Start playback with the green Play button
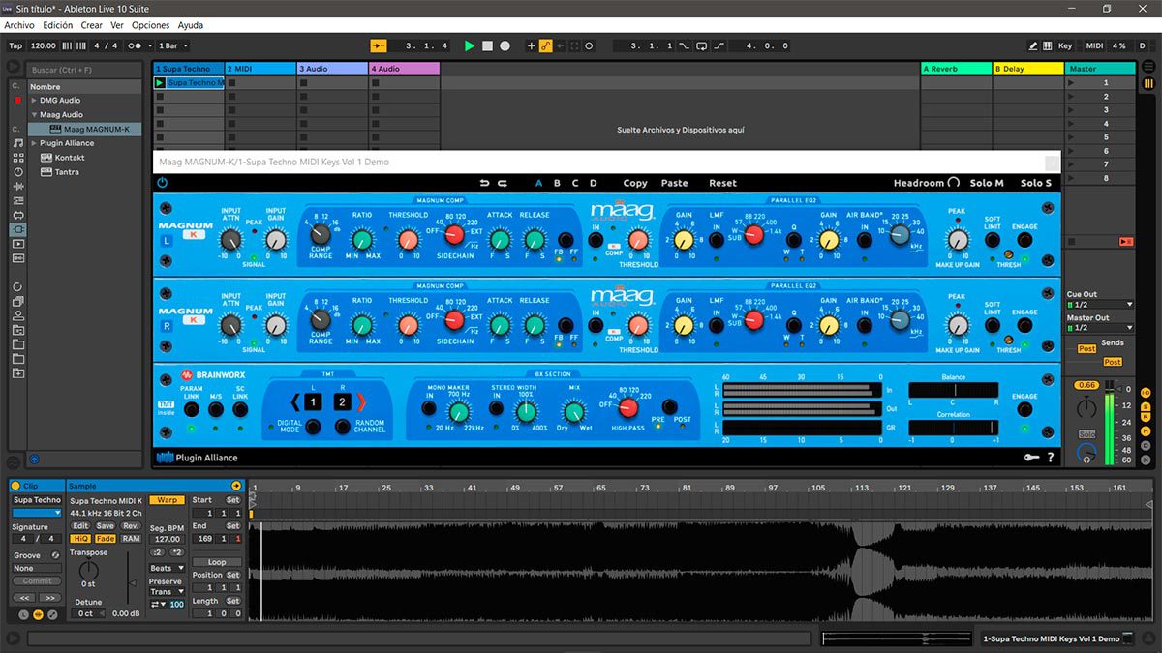Image resolution: width=1162 pixels, height=653 pixels. coord(470,45)
